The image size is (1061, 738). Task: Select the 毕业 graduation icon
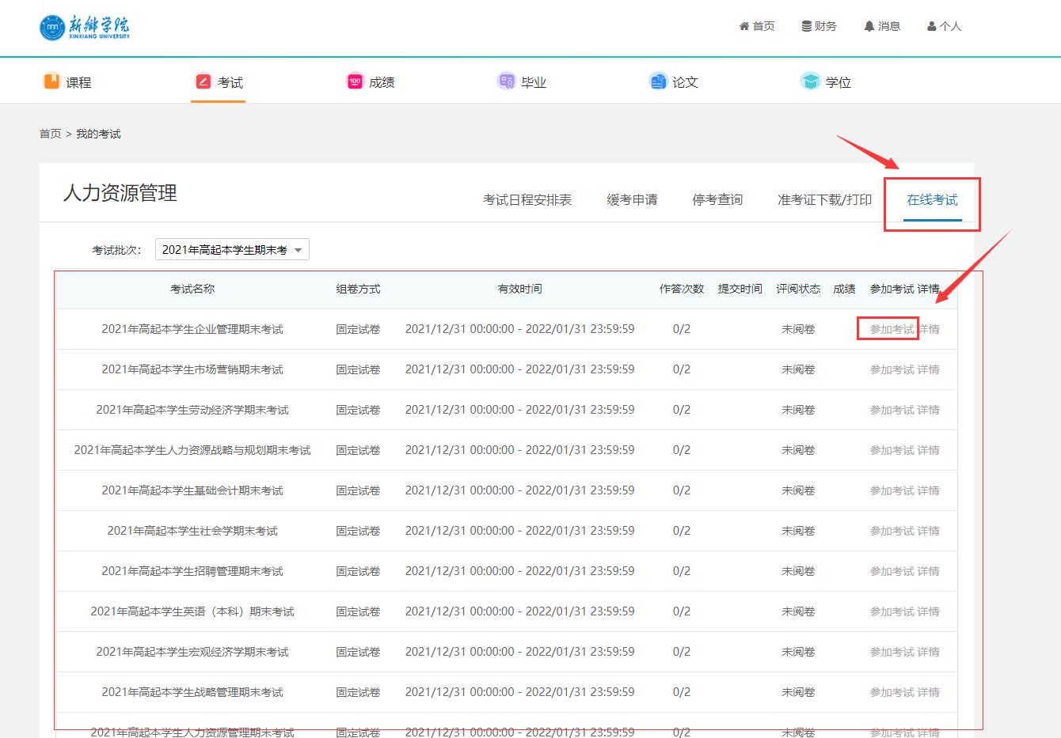506,81
